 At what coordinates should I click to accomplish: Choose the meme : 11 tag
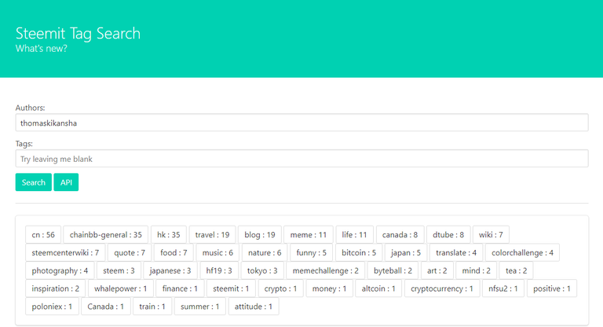[309, 234]
